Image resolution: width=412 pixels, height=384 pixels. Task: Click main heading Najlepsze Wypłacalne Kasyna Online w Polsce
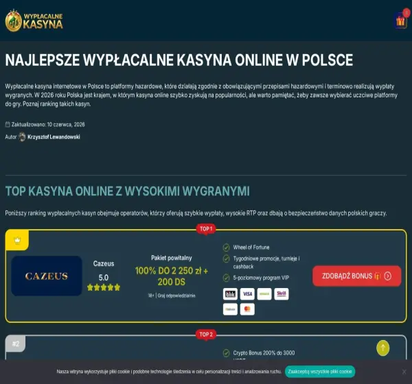click(179, 60)
